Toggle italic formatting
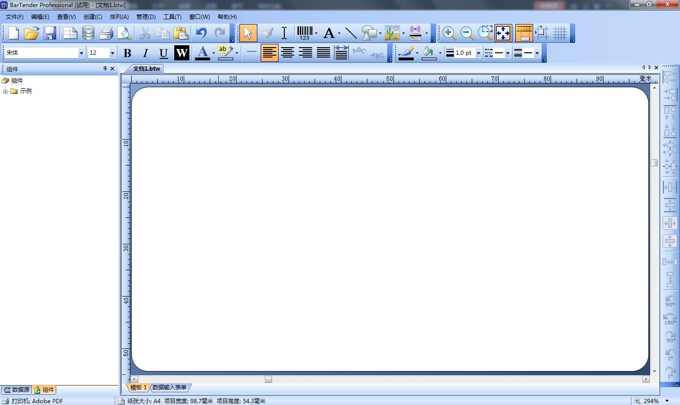Viewport: 680px width, 405px height. 145,53
